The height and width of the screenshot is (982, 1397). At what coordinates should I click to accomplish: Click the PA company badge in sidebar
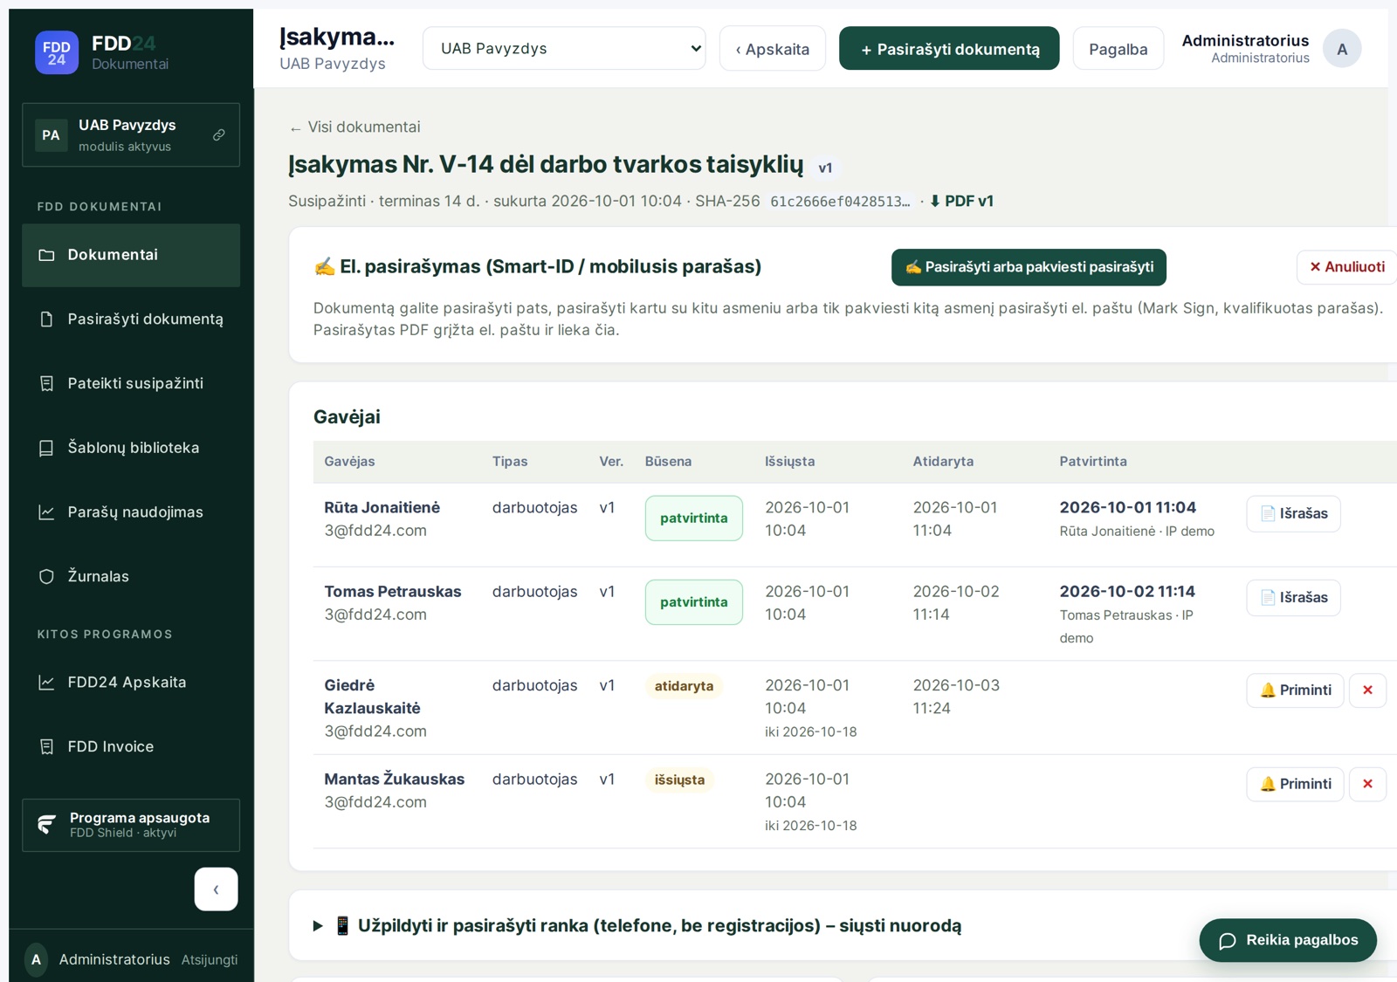(52, 135)
